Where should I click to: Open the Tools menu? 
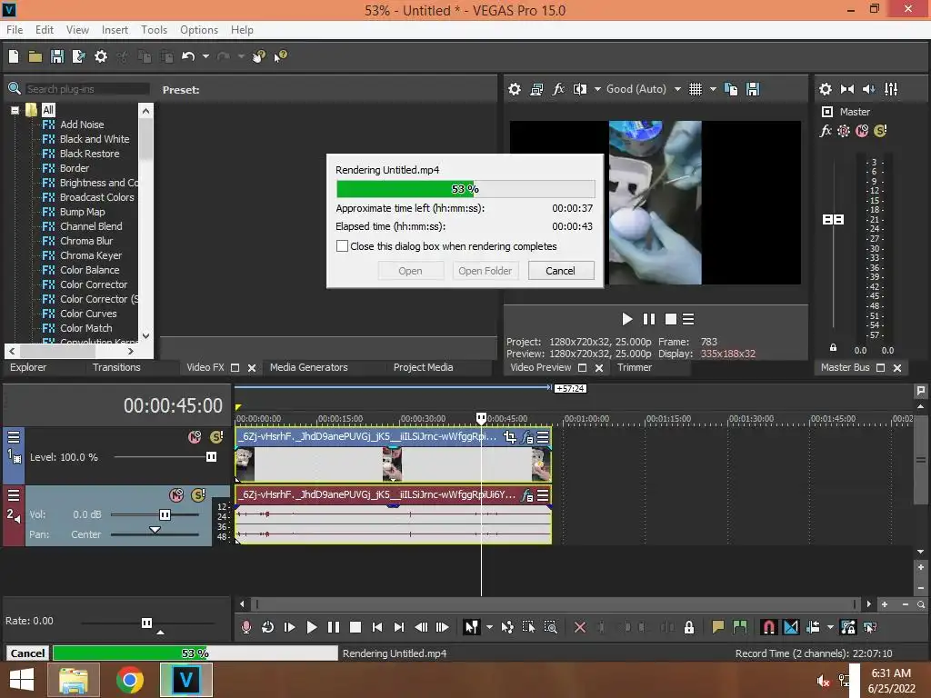point(154,30)
